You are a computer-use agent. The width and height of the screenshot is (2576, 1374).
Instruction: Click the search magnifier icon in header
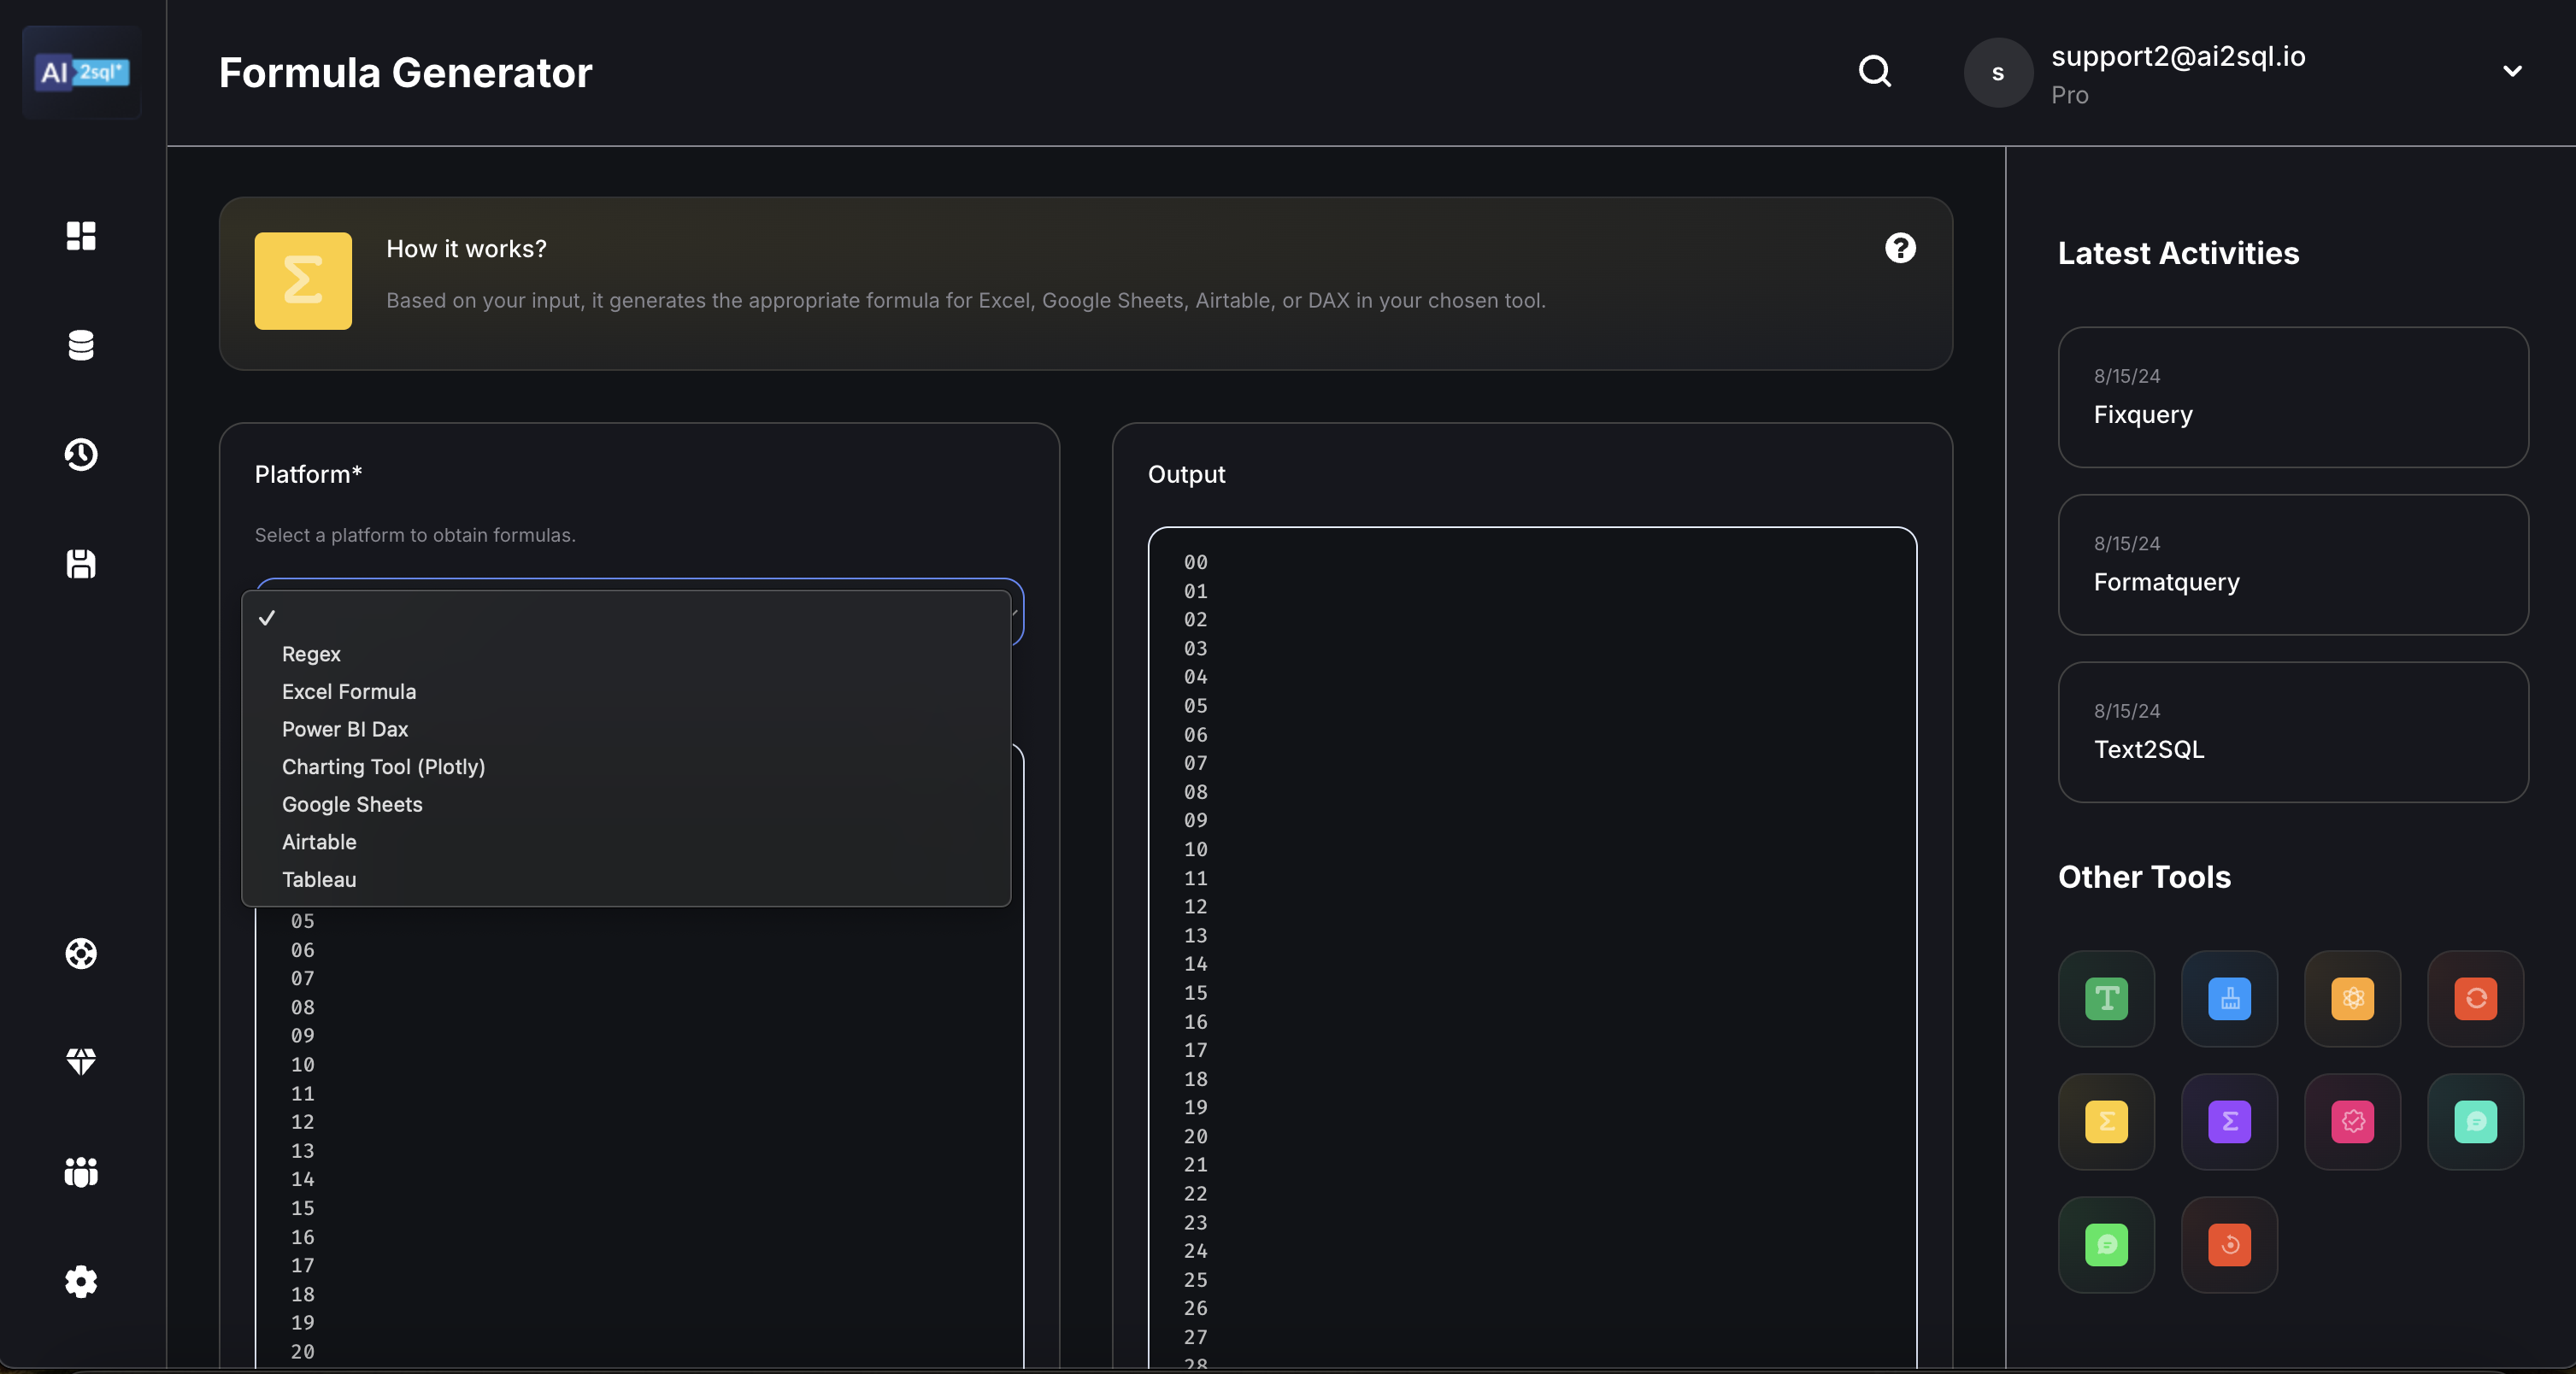coord(1875,72)
